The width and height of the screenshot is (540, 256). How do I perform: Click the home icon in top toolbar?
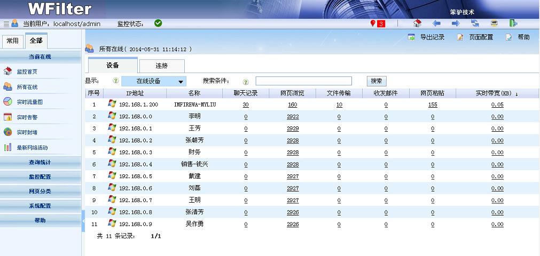(418, 23)
